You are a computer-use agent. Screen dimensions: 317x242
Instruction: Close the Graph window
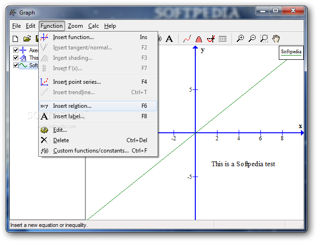point(293,10)
